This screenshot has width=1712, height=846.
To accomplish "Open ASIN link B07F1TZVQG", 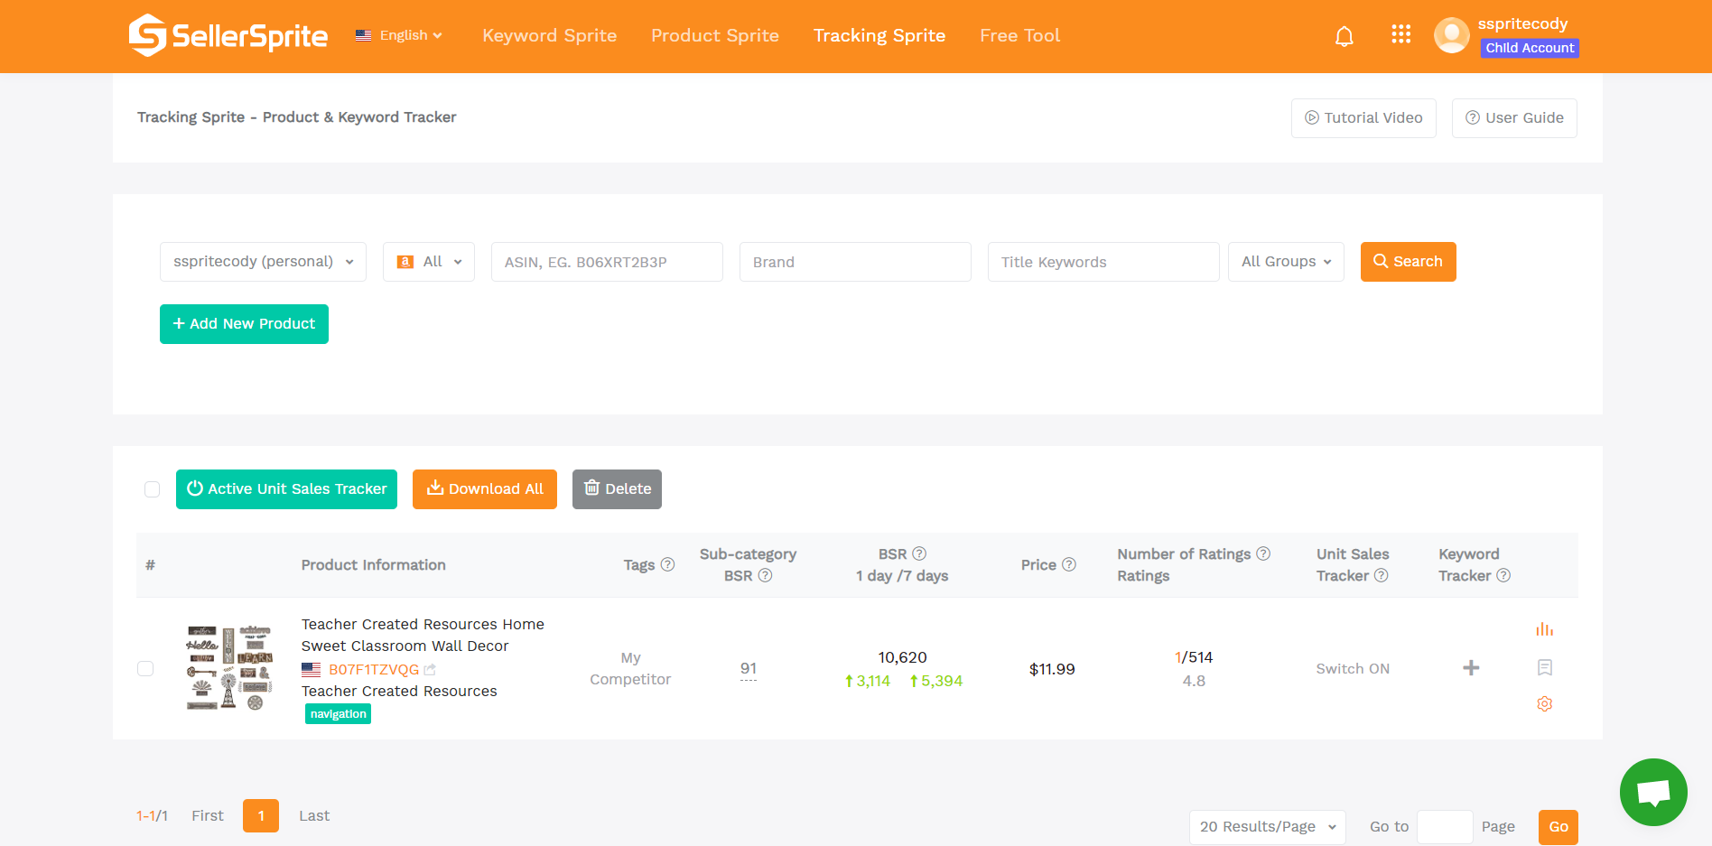I will coord(374,670).
